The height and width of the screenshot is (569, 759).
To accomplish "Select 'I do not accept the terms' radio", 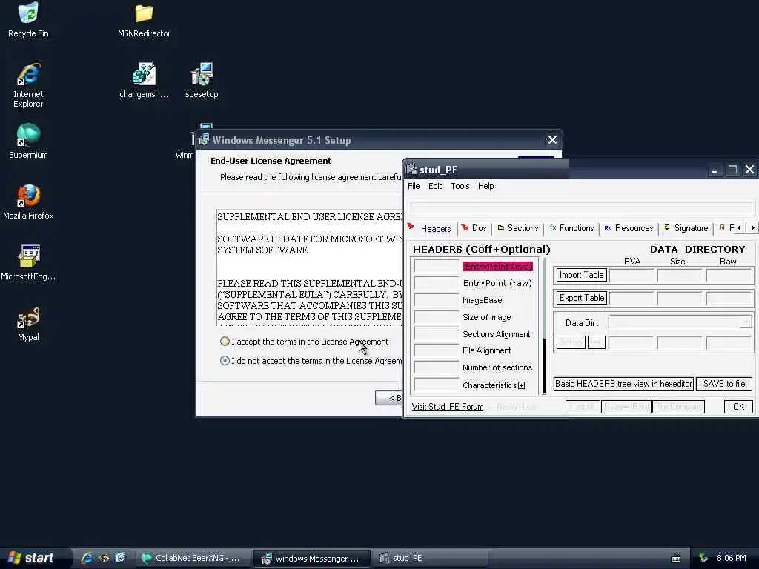I will click(225, 361).
